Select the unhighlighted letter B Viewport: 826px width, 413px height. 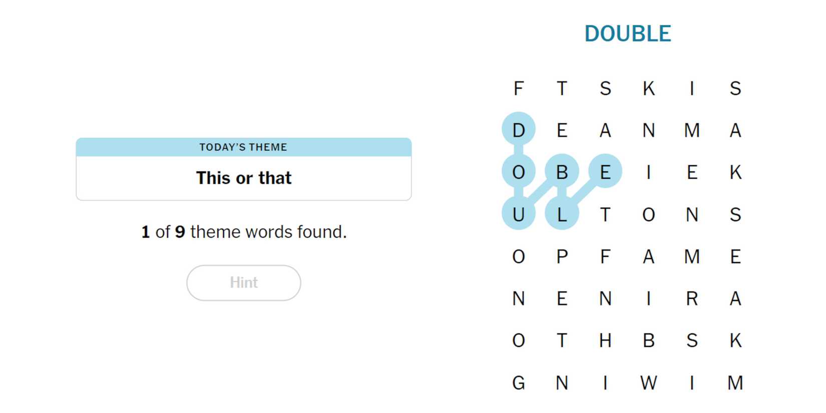coord(648,340)
